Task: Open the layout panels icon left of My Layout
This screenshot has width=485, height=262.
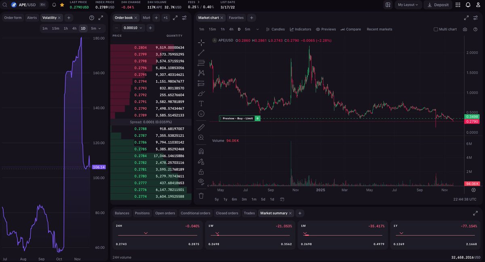Action: [388, 5]
